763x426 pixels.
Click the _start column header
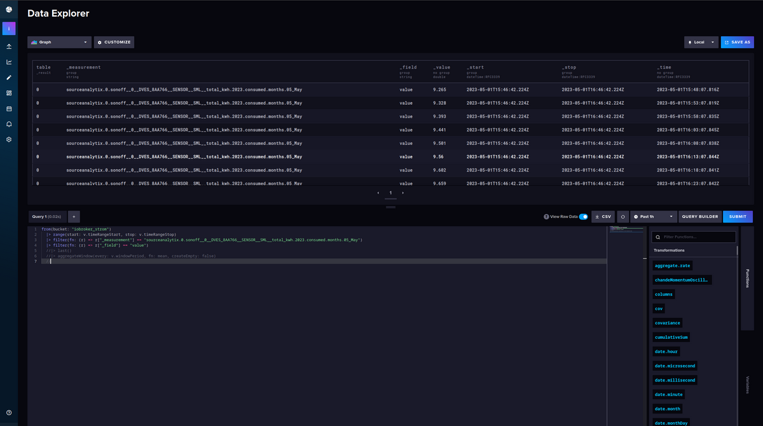click(x=476, y=67)
